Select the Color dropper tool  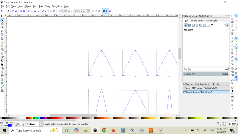pos(2,87)
